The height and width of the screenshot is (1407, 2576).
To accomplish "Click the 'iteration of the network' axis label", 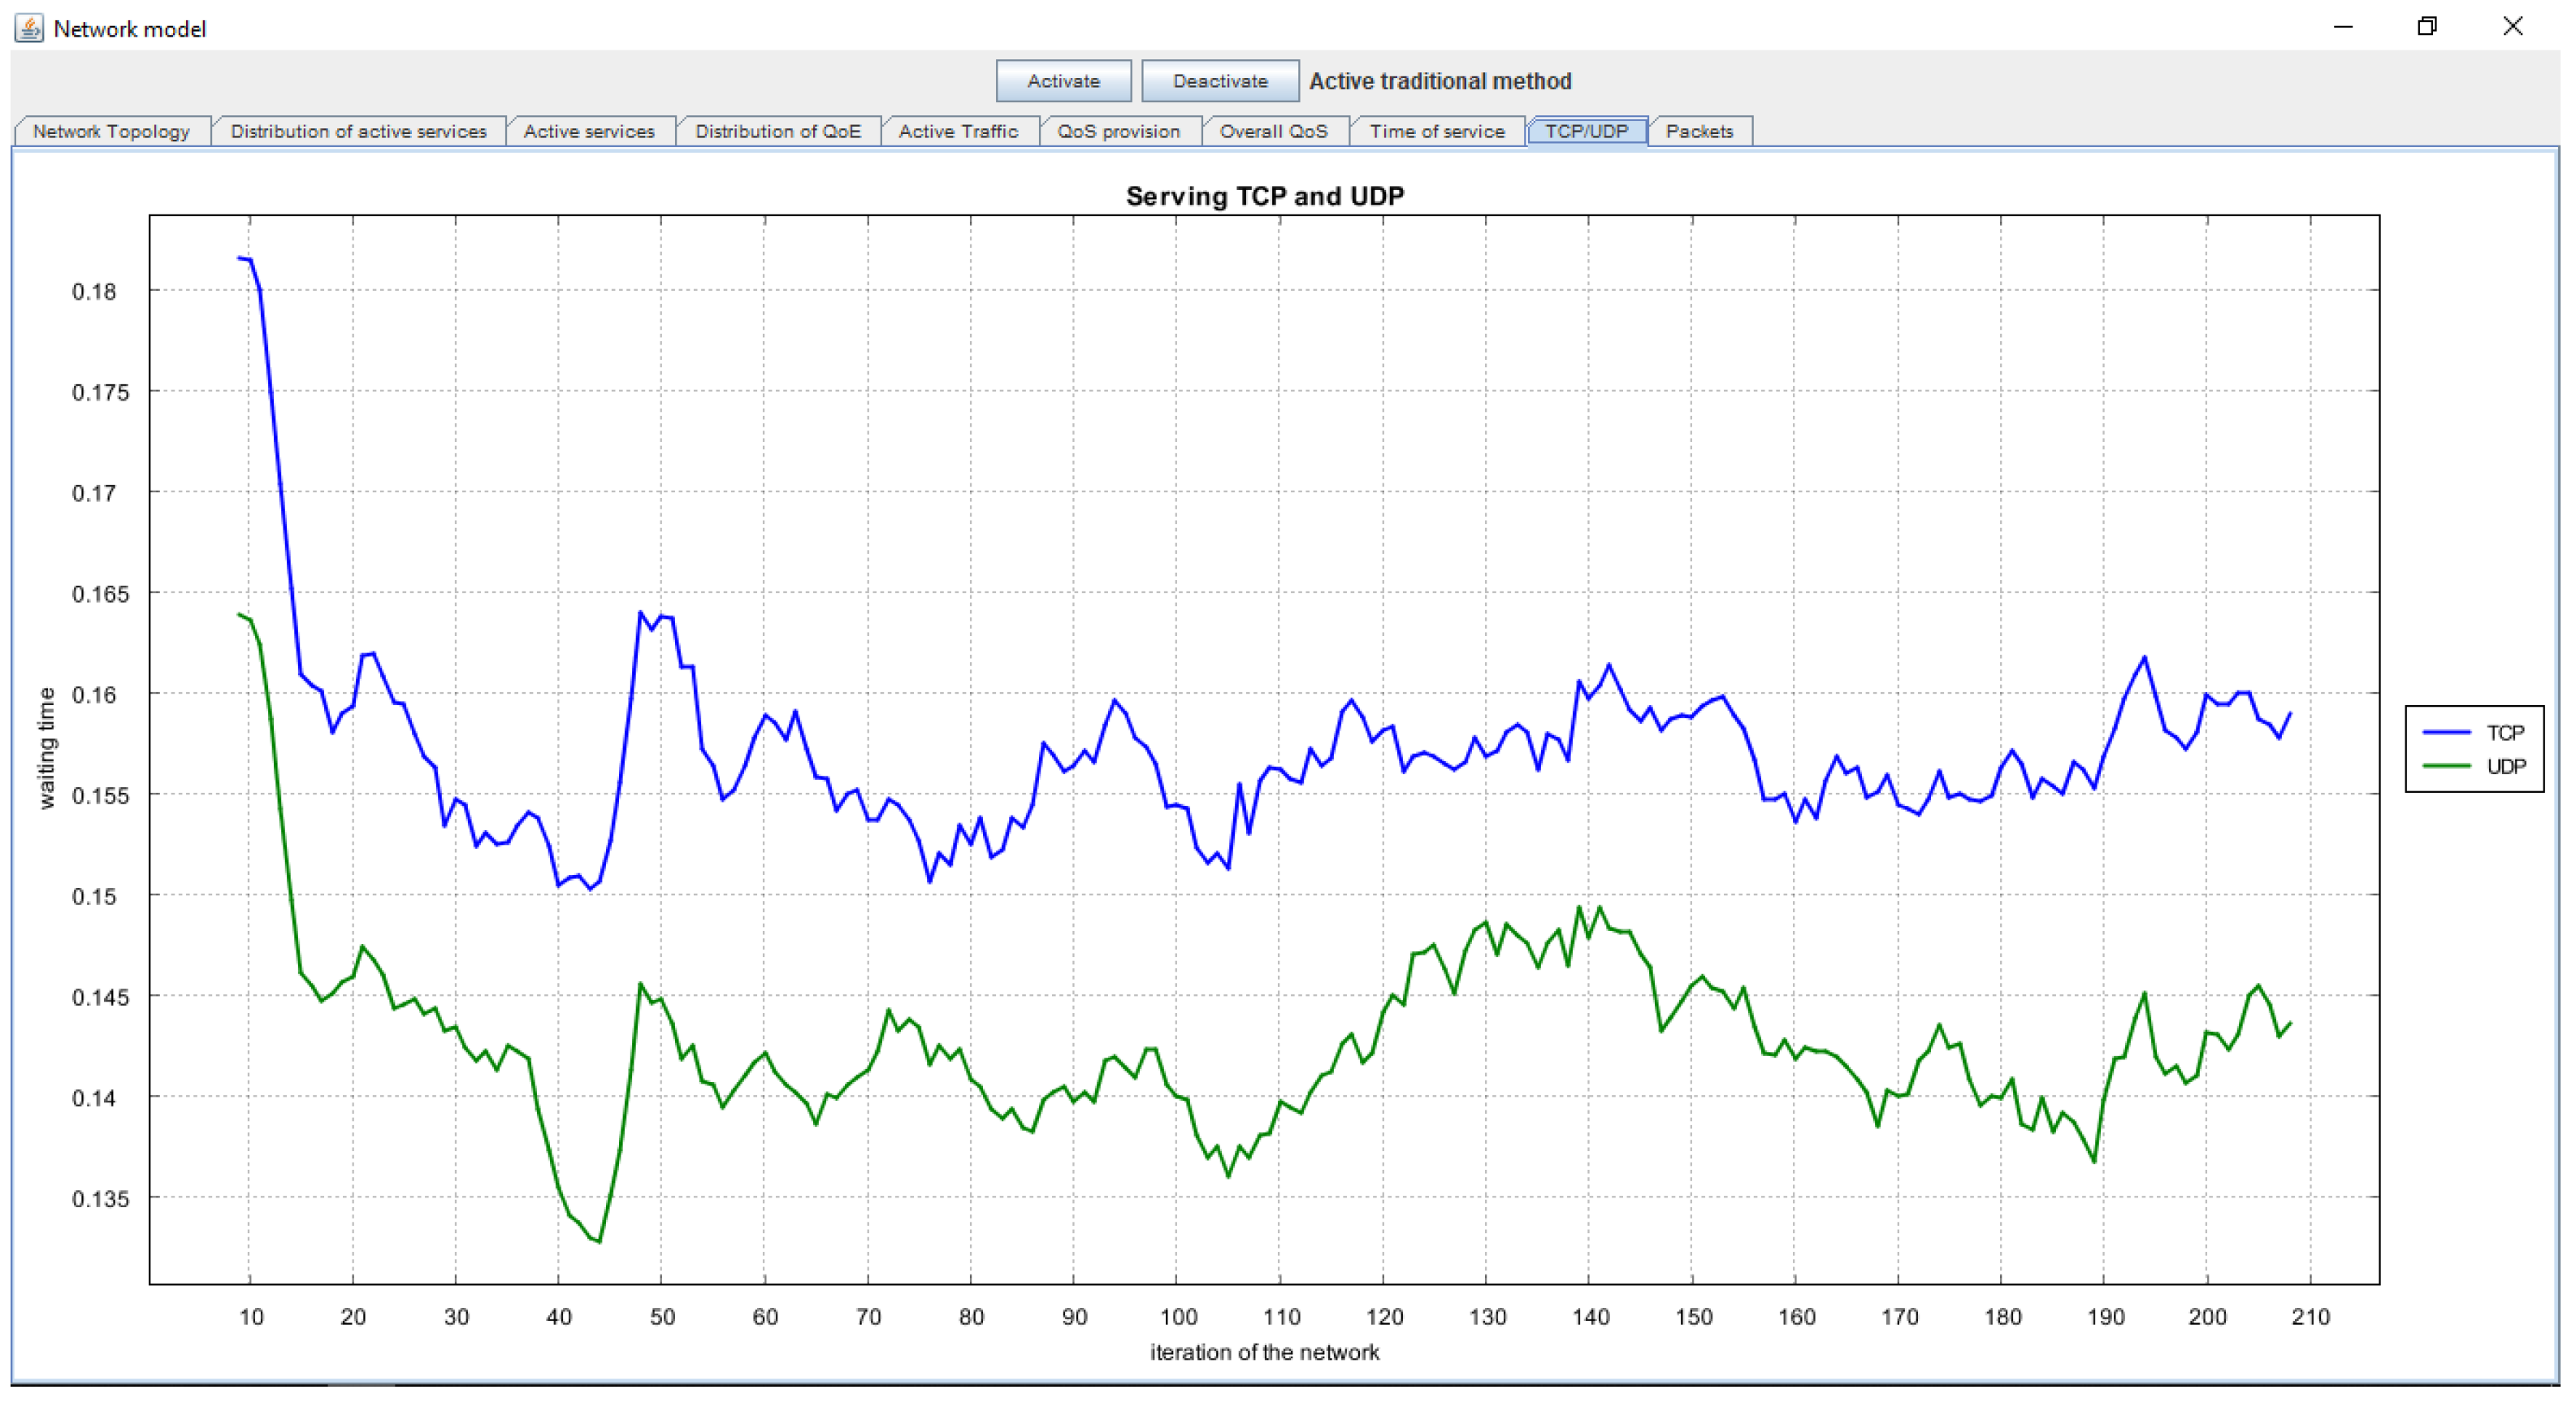I will [x=1264, y=1352].
